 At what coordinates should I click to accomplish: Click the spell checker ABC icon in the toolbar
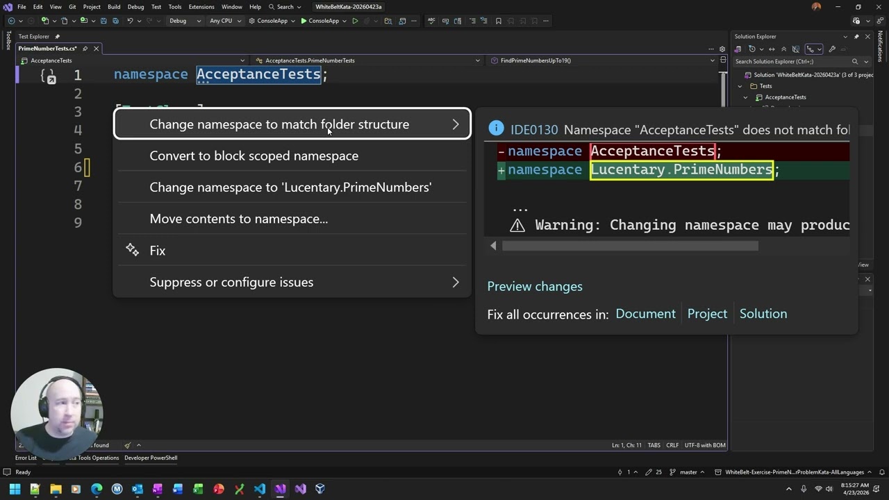431,21
